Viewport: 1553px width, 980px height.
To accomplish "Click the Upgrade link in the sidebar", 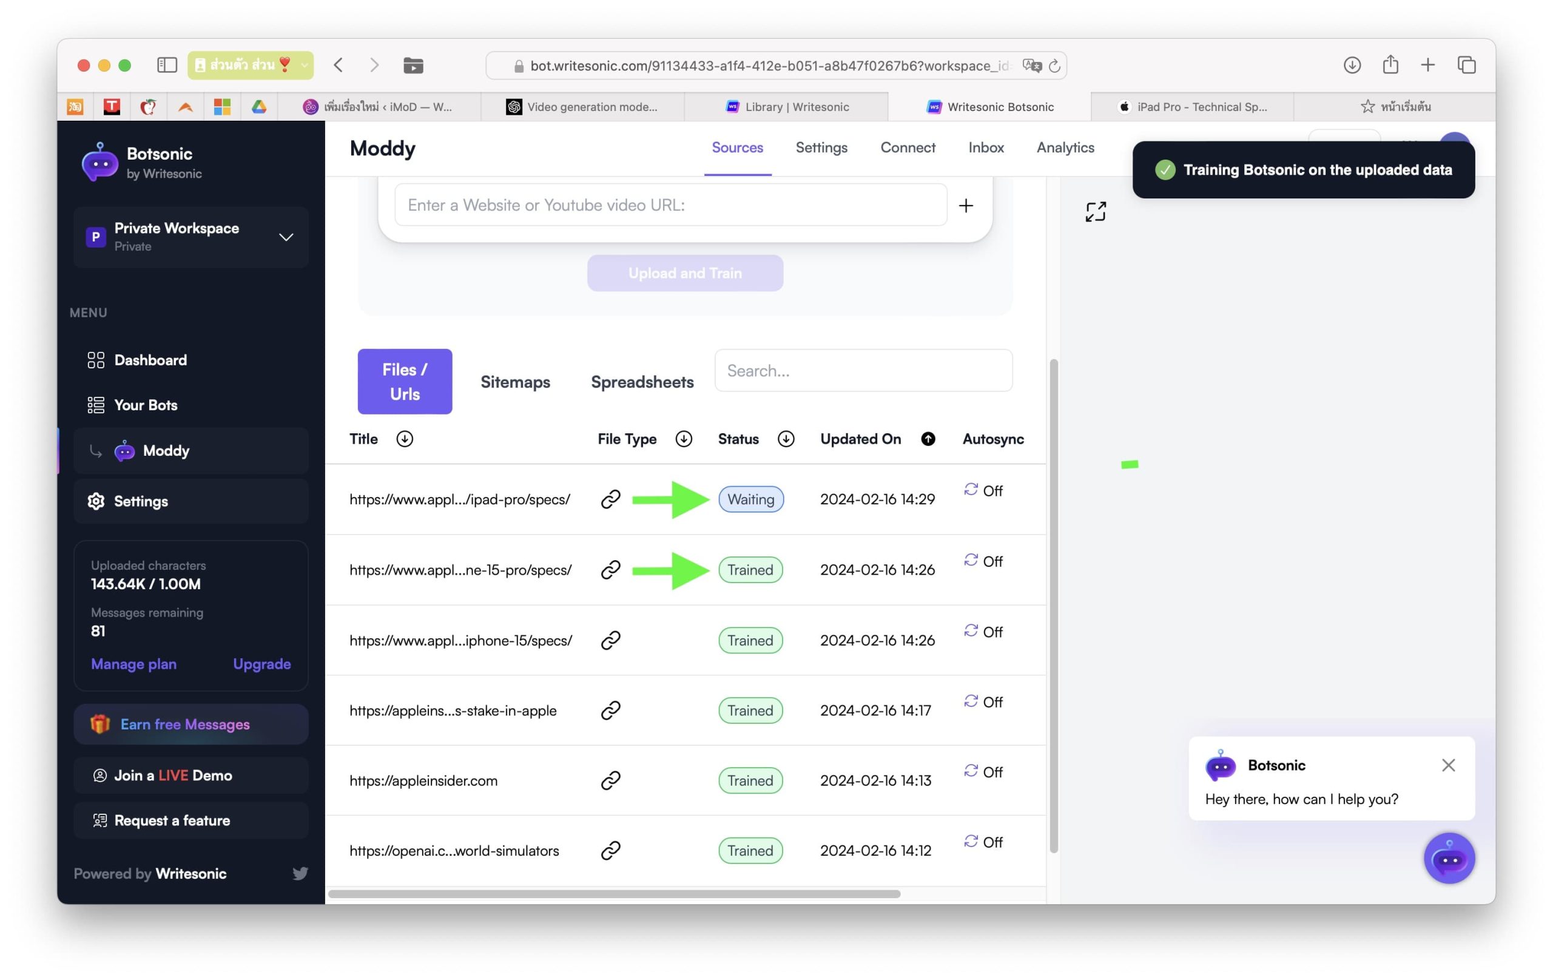I will (x=262, y=664).
